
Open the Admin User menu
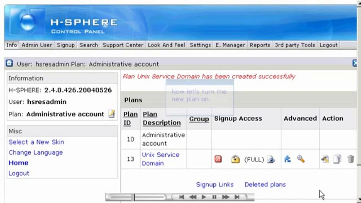[37, 45]
